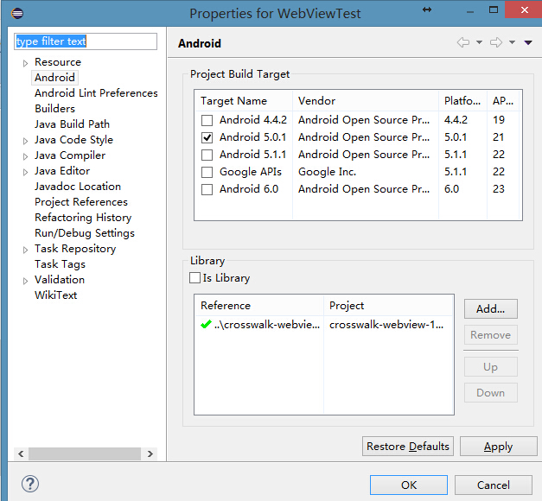Click the tree scrollbar right arrow
The image size is (542, 501).
150,453
